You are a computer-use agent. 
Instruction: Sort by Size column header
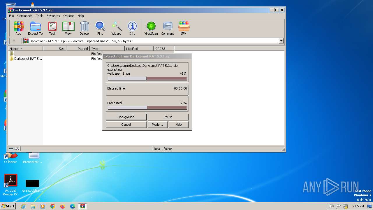(55, 49)
